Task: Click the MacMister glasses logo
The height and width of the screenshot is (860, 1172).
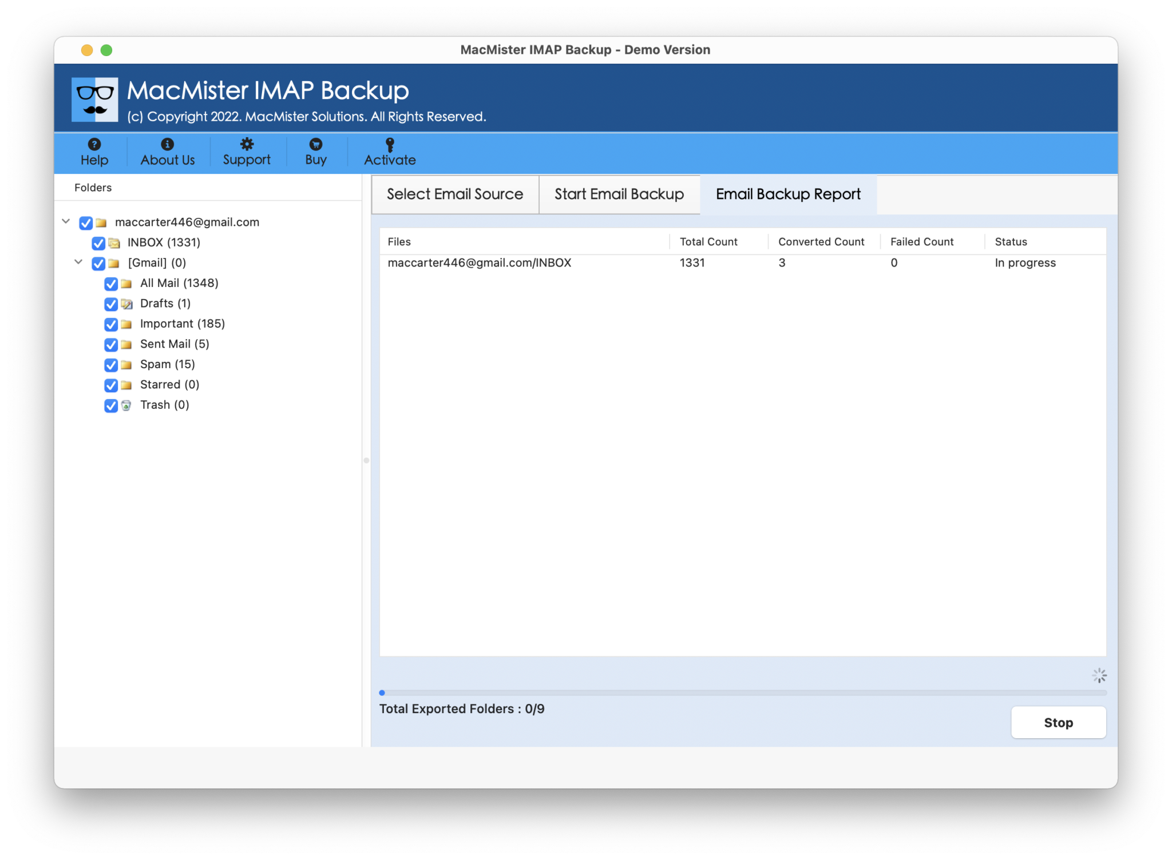Action: pos(95,99)
